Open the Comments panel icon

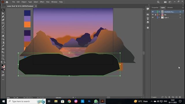pyautogui.click(x=148, y=9)
